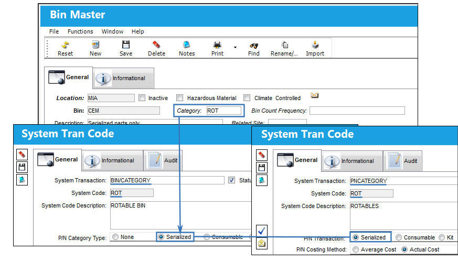This screenshot has height=262, width=458.
Task: Click the New toolbar icon
Action: tap(95, 45)
